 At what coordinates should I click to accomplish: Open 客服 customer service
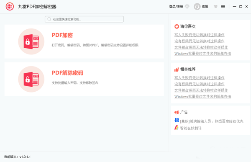(205, 7)
